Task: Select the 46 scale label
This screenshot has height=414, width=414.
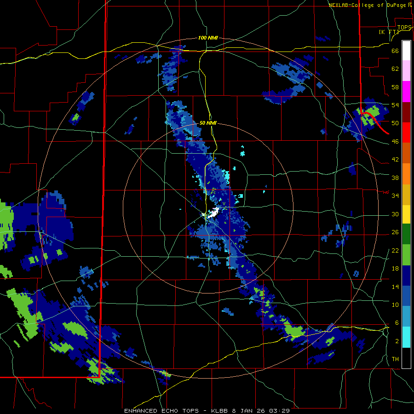Action: point(395,142)
